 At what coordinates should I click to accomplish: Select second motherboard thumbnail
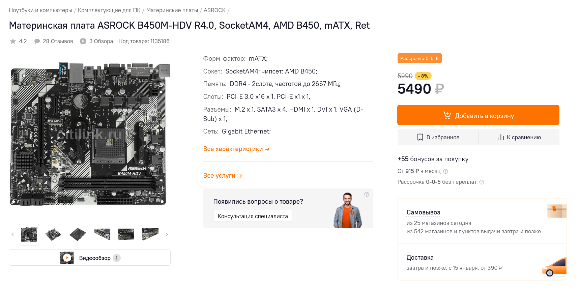click(53, 234)
